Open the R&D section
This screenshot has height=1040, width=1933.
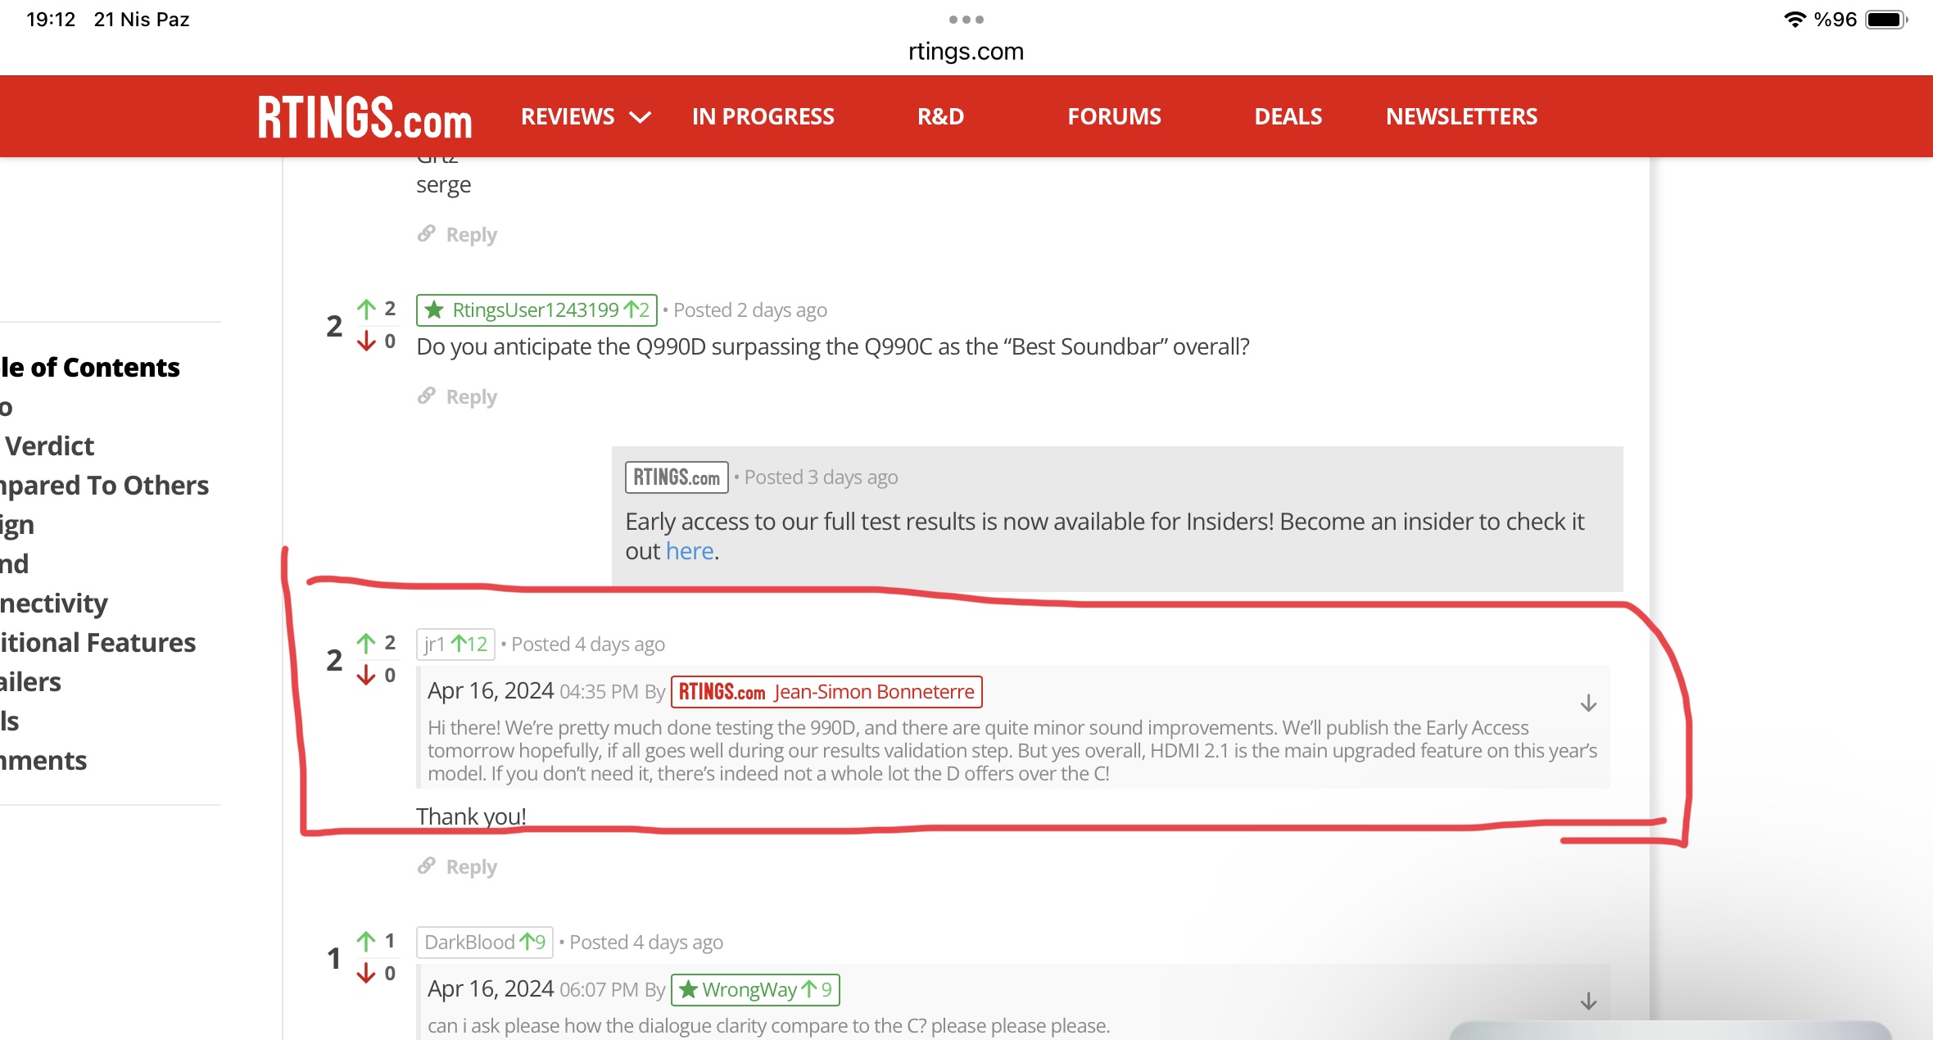point(940,117)
